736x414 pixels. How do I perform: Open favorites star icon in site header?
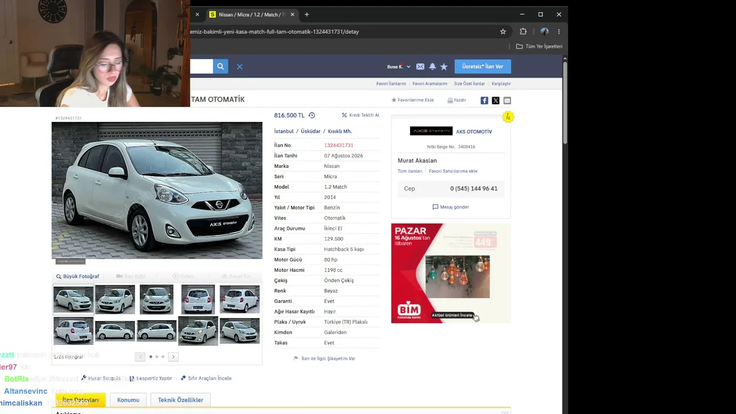pyautogui.click(x=444, y=67)
